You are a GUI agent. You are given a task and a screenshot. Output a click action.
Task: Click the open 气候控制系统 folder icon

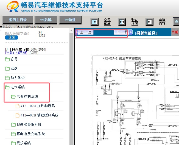pyautogui.click(x=13, y=97)
